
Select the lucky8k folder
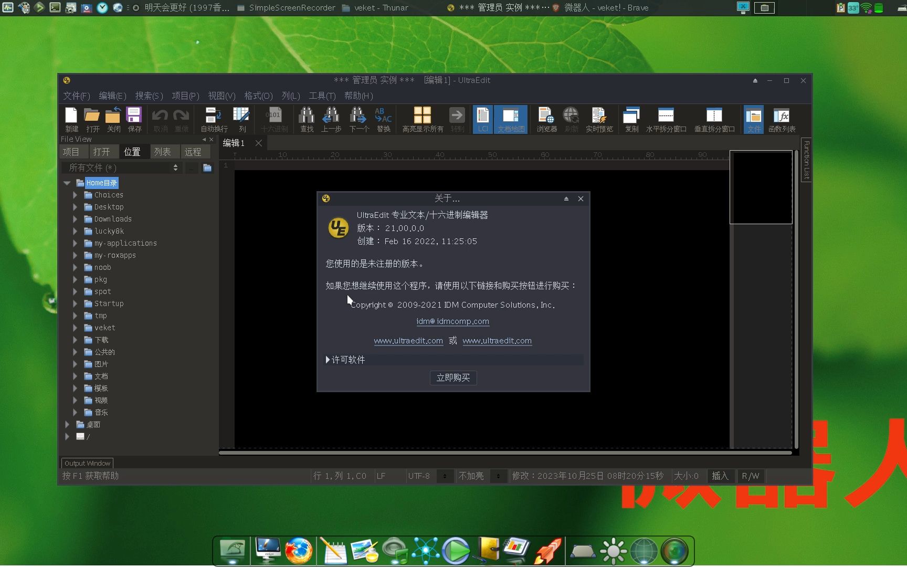tap(109, 231)
